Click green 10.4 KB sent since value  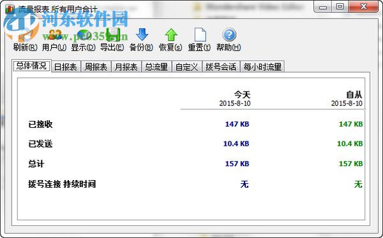click(x=350, y=144)
